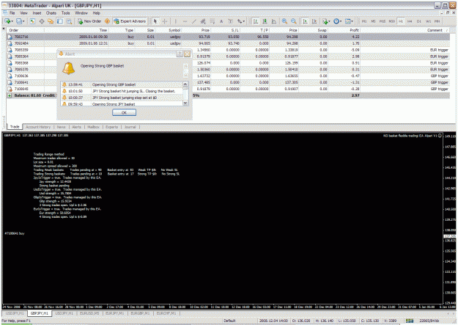Open the Profiles dropdown arrow
This screenshot has width=458, height=325.
tap(23, 21)
